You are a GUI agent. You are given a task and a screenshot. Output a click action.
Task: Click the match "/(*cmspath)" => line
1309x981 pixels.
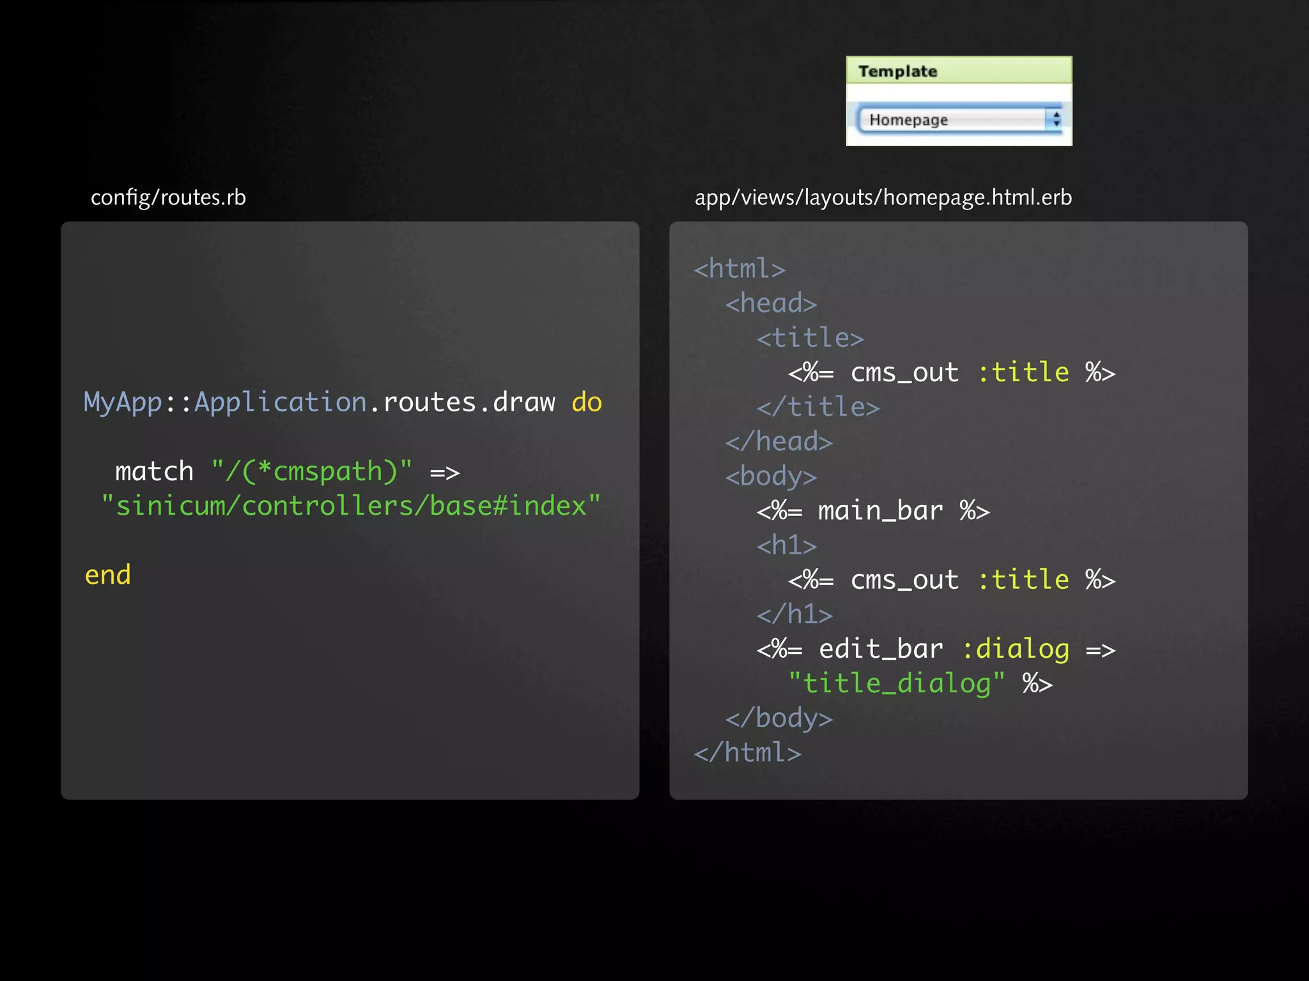288,472
